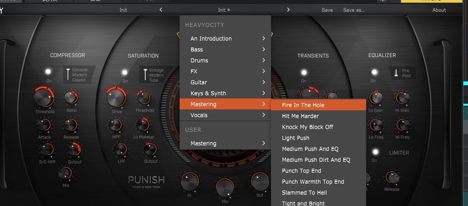Viewport: 468px width, 206px height.
Task: Click the Compressor Threshold knob
Action: (x=43, y=98)
